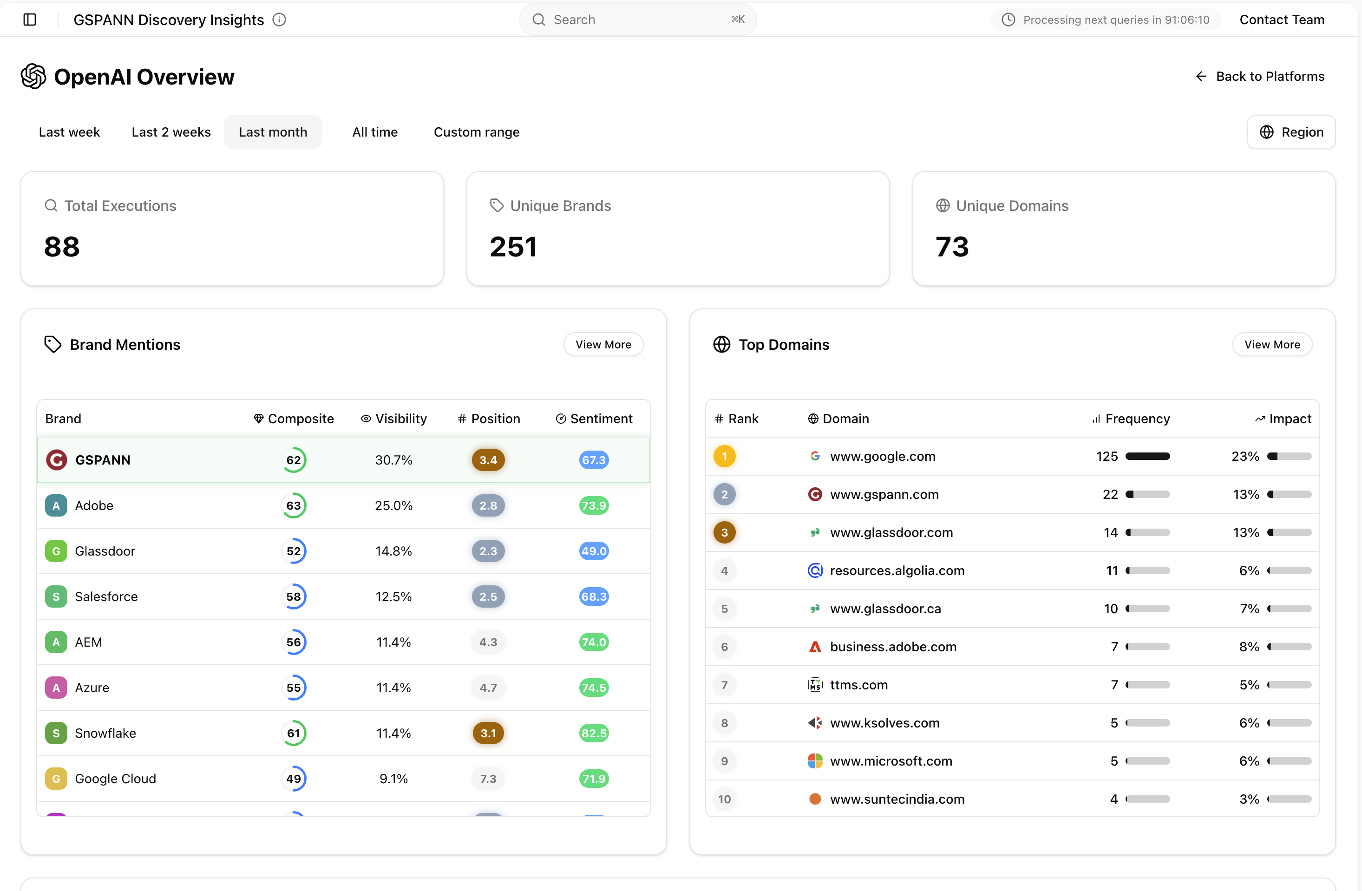1362x891 pixels.
Task: Click the OpenAI logo icon
Action: (33, 76)
